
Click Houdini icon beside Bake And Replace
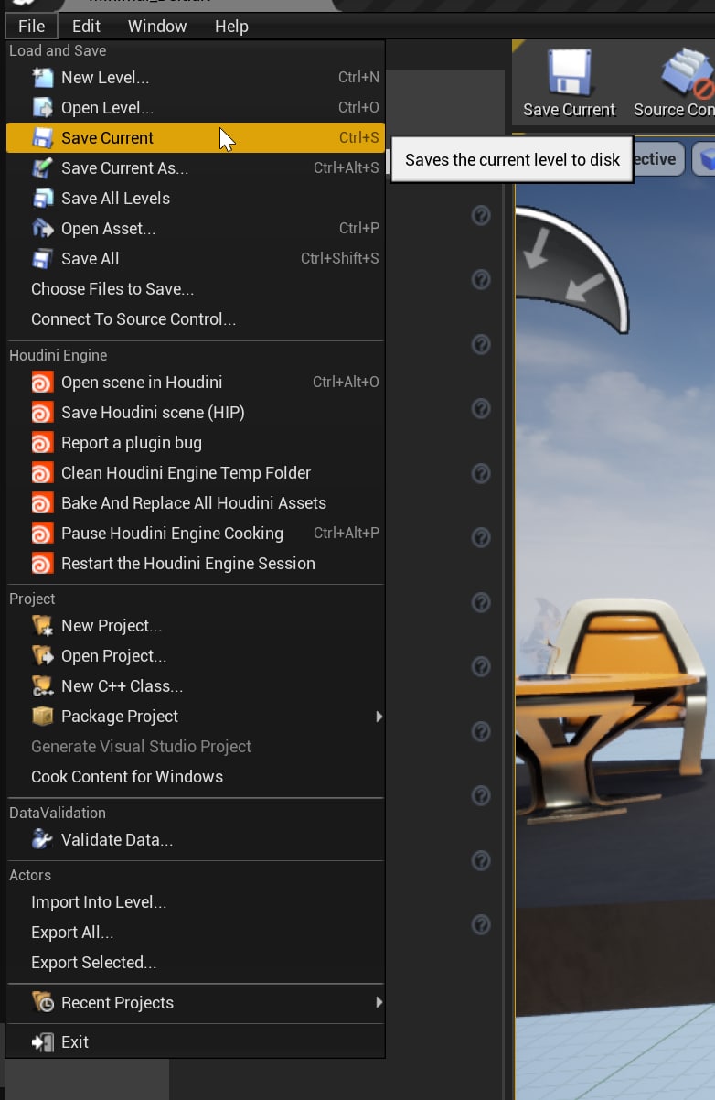[x=42, y=503]
